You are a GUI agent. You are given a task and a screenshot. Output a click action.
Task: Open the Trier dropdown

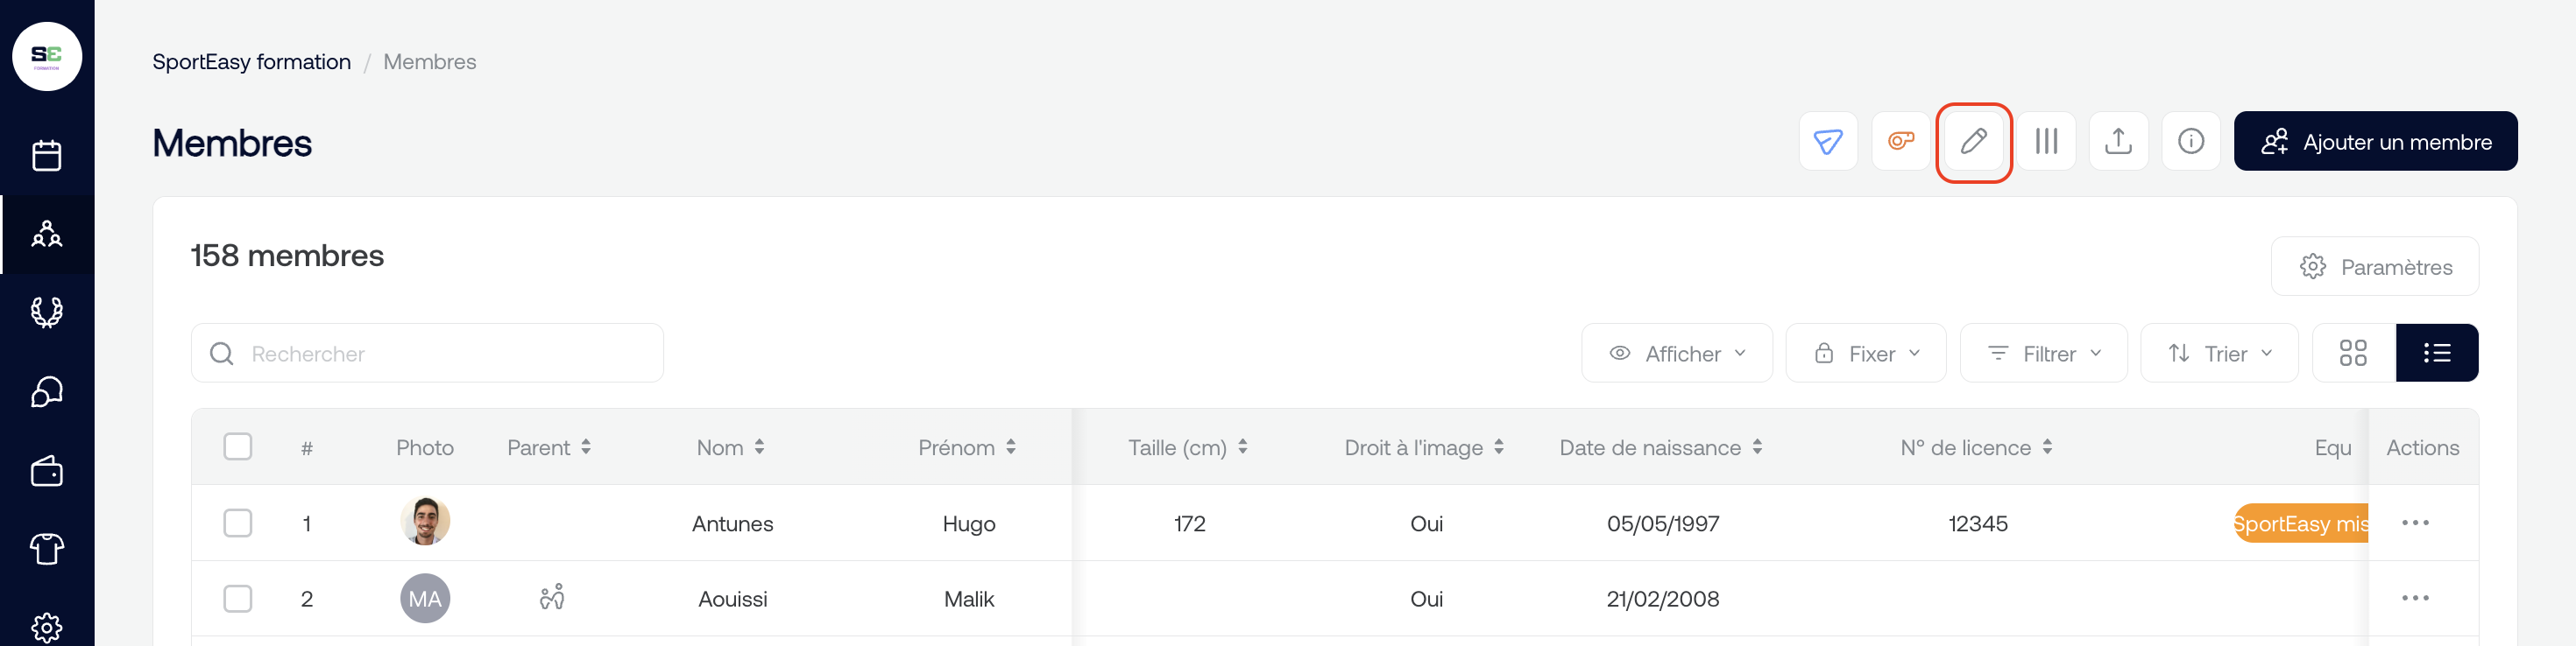pos(2219,354)
